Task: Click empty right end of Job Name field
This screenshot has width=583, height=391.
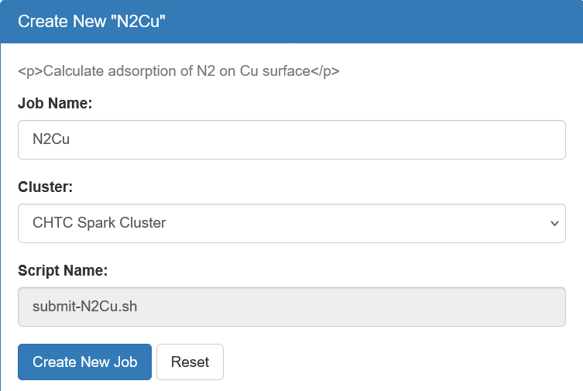Action: click(503, 139)
